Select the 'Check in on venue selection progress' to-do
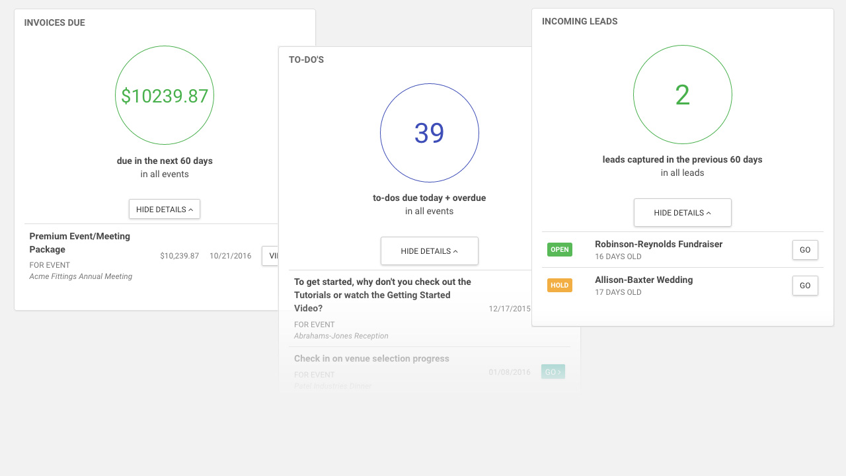Image resolution: width=846 pixels, height=476 pixels. pos(371,358)
